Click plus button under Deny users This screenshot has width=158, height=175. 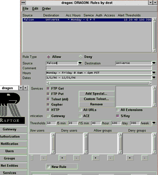click(62, 158)
